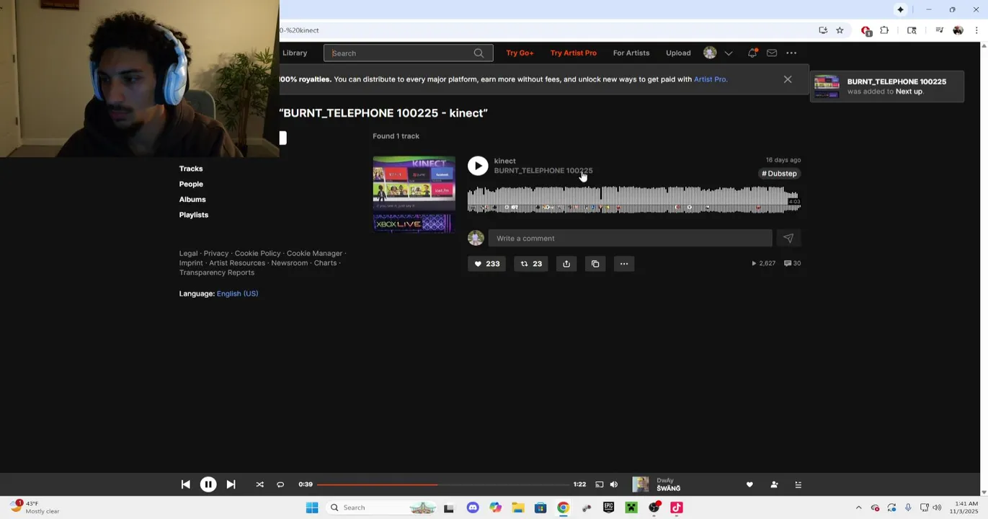Open the header more menu ellipsis
Screen dimensions: 988x519
click(791, 53)
